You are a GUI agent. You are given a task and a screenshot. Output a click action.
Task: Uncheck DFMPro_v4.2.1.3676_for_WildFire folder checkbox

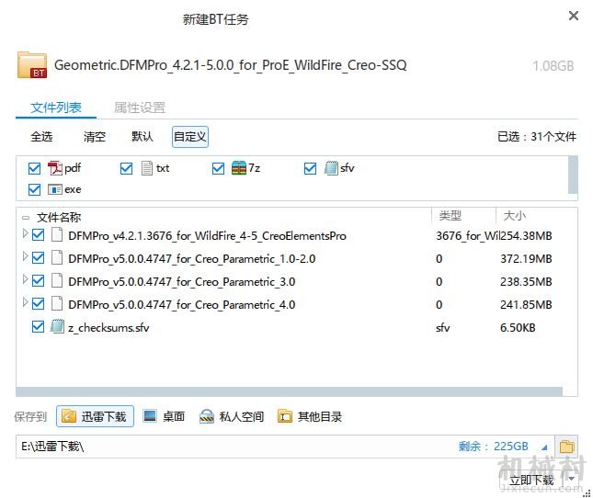point(38,235)
